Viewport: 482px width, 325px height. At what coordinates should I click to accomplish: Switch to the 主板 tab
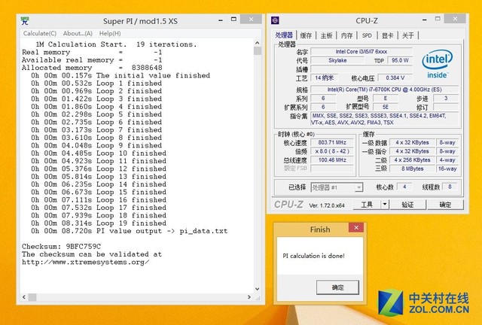326,35
